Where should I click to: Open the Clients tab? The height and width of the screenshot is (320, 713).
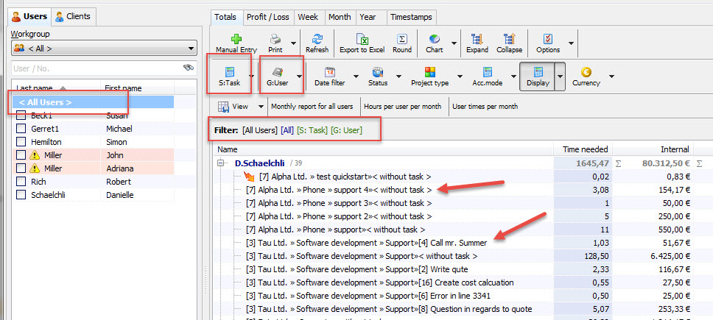(73, 15)
